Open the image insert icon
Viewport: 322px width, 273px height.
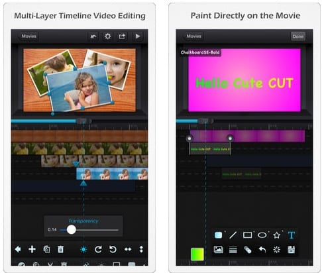coord(219,250)
